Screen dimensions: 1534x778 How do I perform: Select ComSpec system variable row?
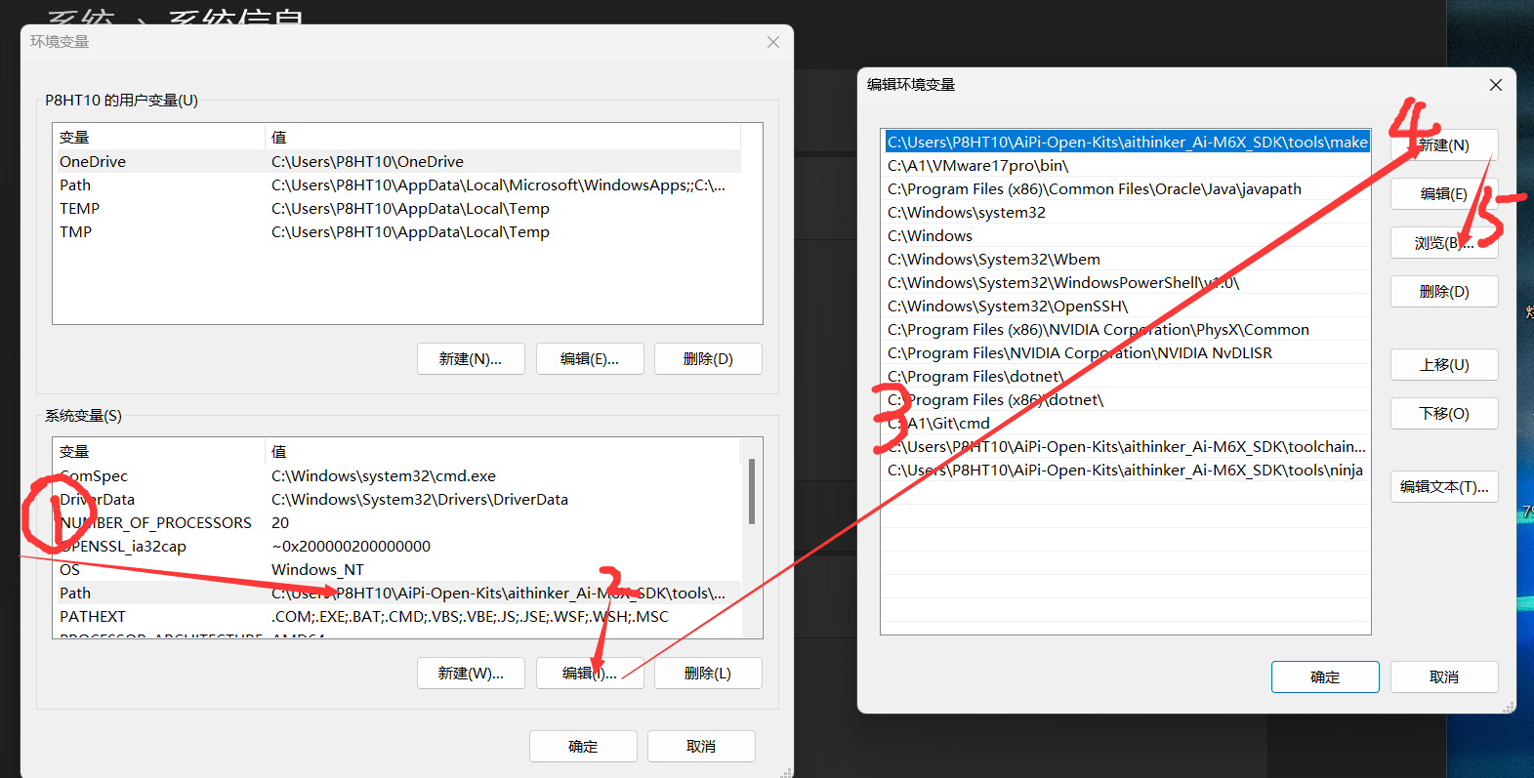click(x=397, y=475)
